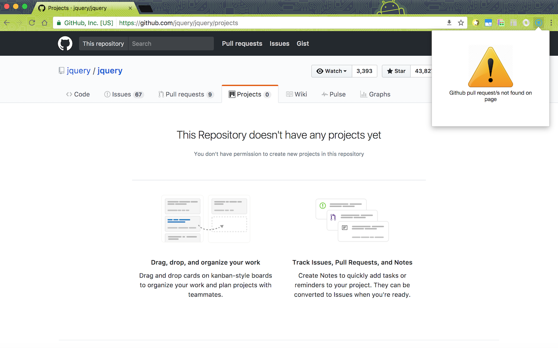The image size is (558, 348).
Task: Click the grey columns extension icon
Action: click(514, 23)
